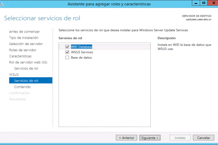Uncheck the WSUS Services checkbox
The width and height of the screenshot is (218, 145).
click(67, 52)
